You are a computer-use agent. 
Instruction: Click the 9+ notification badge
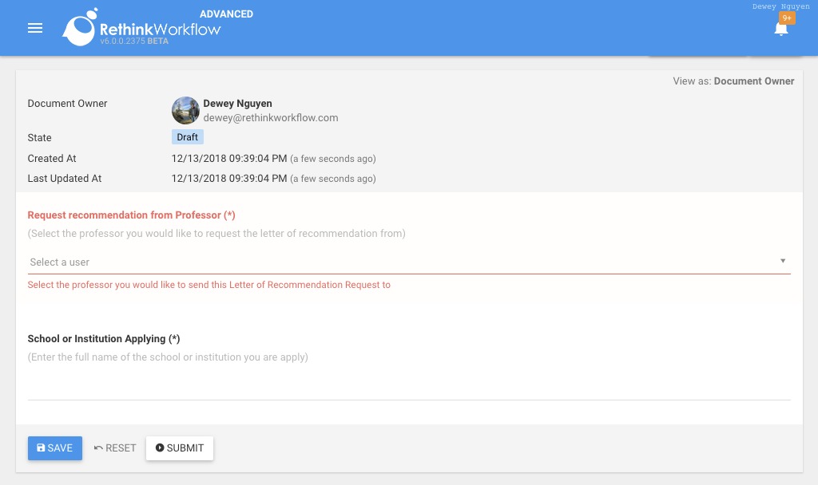[786, 18]
